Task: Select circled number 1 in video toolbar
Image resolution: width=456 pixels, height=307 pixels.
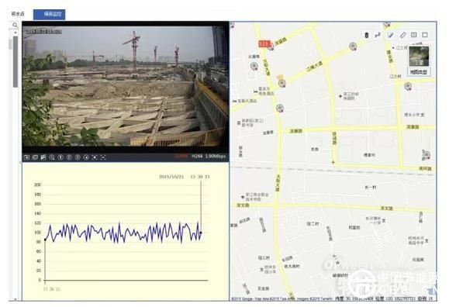Action: click(60, 157)
